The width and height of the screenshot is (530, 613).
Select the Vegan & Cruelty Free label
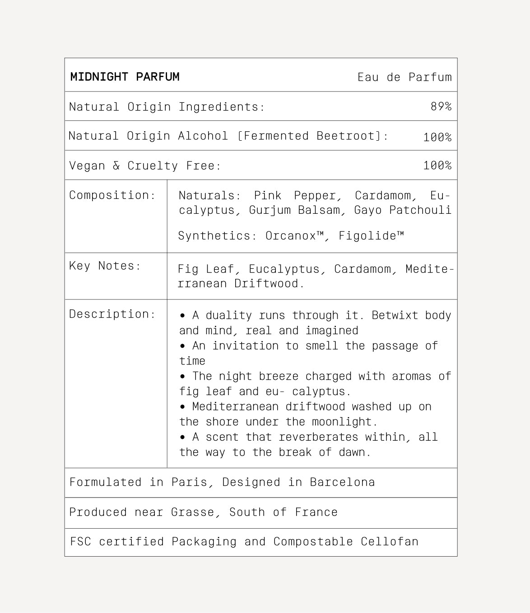[145, 166]
